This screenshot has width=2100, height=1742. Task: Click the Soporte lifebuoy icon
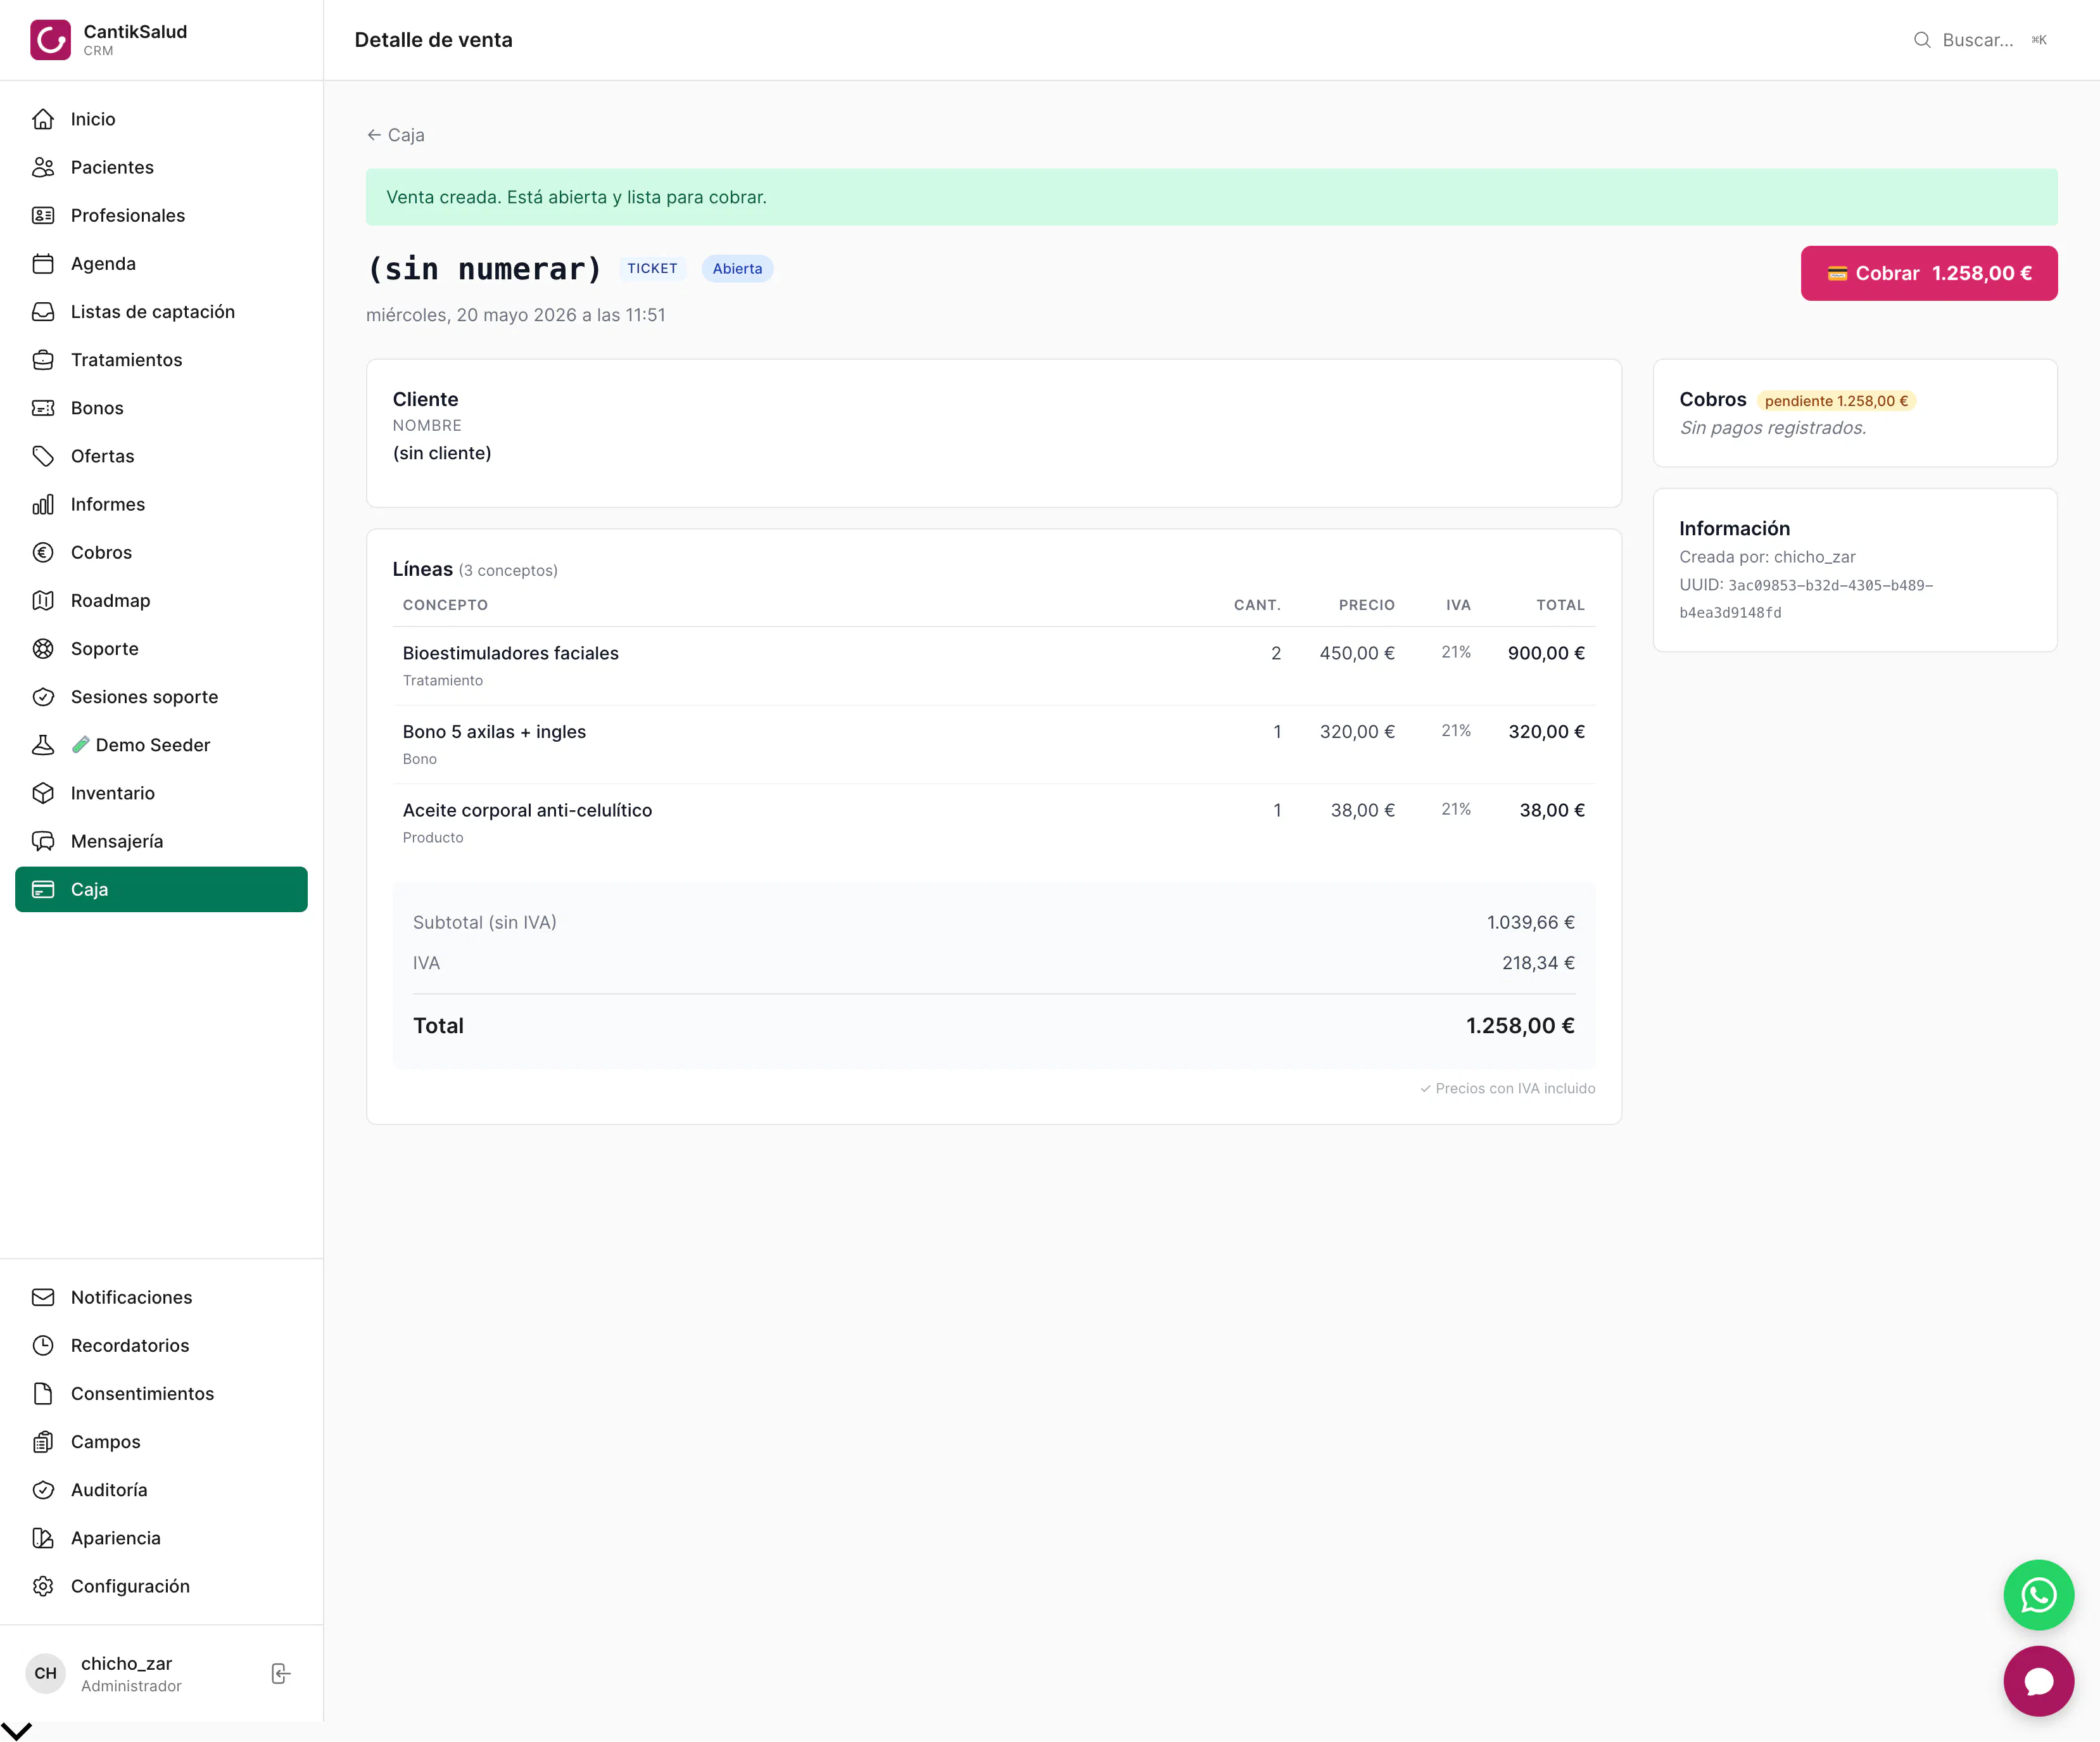point(43,648)
